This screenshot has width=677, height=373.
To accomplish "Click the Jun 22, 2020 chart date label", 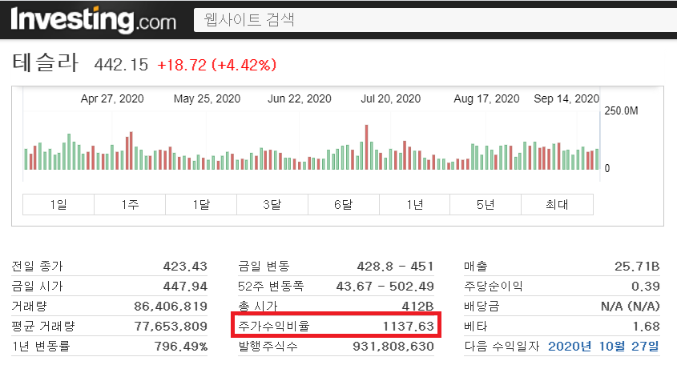I will pyautogui.click(x=299, y=98).
